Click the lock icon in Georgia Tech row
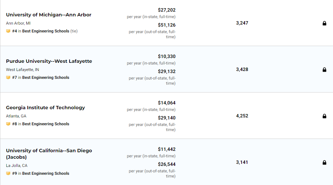Screen dimensions: 333x185 click(324, 116)
